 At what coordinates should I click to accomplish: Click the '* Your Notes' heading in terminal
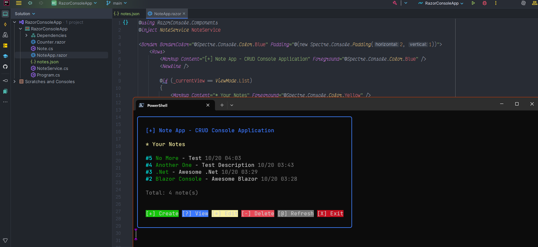pyautogui.click(x=165, y=144)
